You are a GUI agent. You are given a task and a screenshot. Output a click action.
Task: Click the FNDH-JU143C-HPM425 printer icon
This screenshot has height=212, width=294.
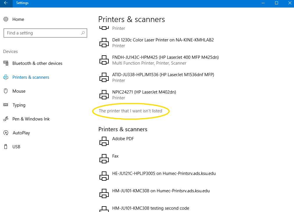point(104,60)
